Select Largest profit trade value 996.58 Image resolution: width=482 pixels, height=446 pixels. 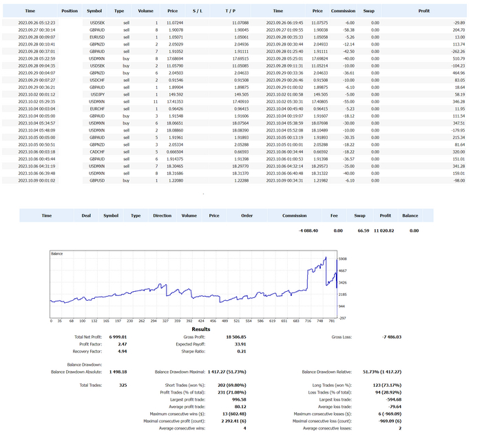(239, 400)
